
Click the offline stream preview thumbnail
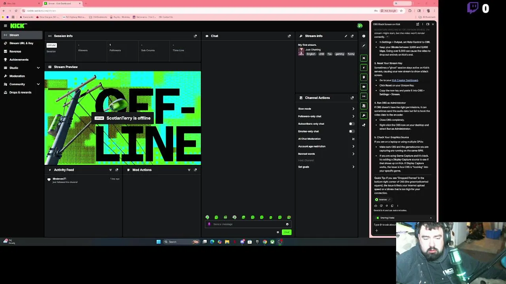(x=123, y=118)
